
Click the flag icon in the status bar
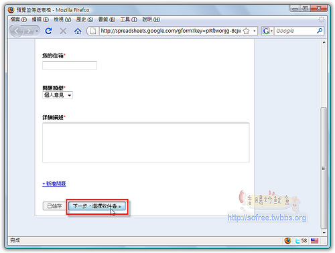314,241
